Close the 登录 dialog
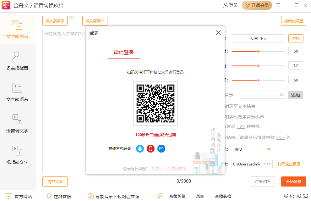 [218, 33]
